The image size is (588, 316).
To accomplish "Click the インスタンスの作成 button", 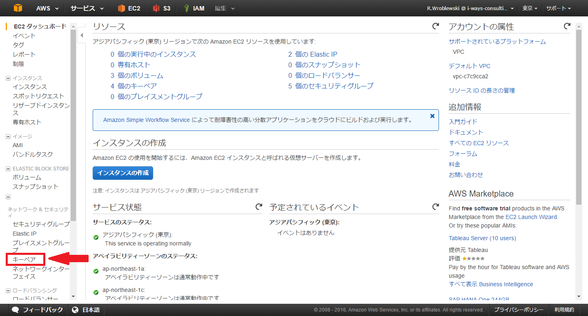I will tap(123, 173).
